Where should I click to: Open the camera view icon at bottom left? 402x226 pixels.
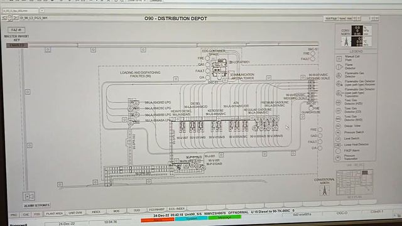tap(29, 196)
